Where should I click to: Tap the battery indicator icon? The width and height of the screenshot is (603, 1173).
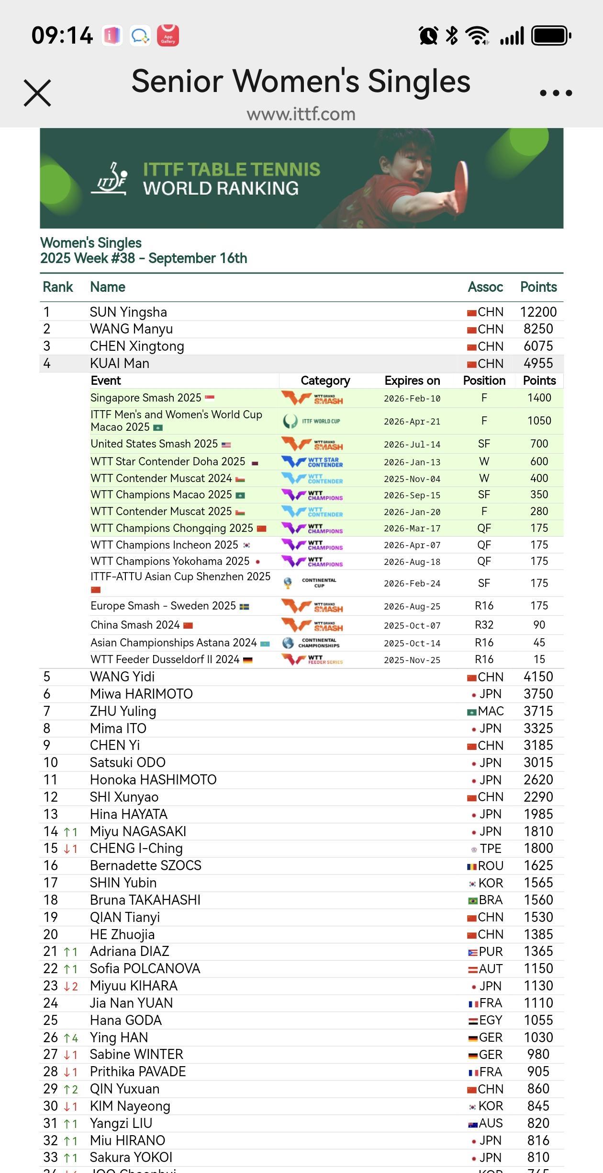(x=551, y=36)
